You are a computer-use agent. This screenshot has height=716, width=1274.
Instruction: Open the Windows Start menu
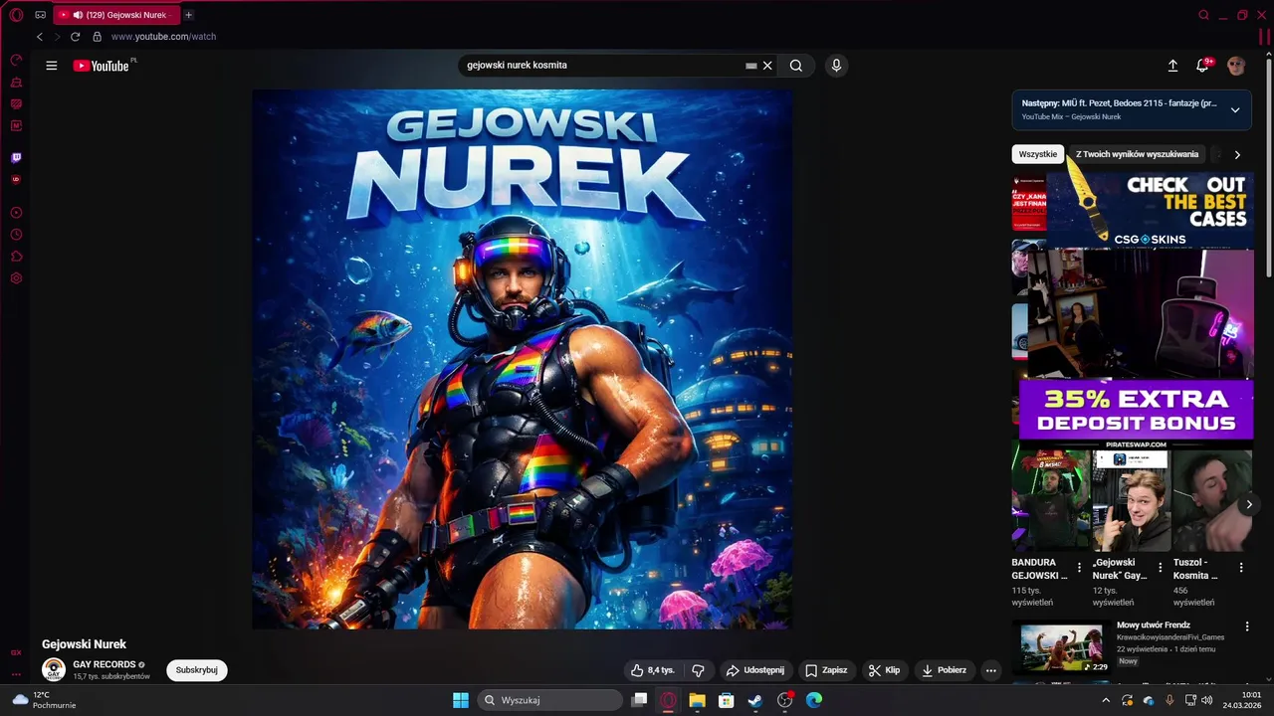point(461,700)
